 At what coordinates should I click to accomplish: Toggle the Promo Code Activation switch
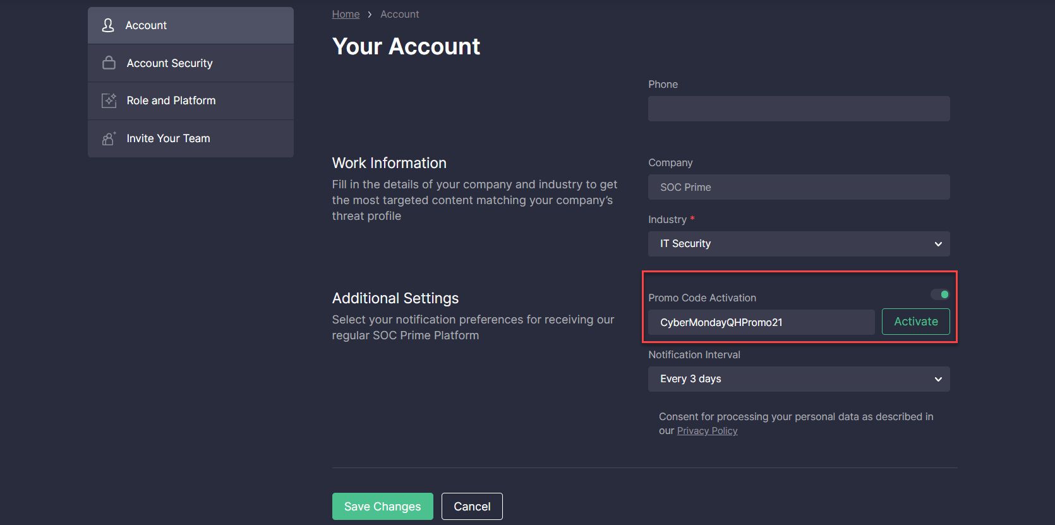tap(940, 294)
